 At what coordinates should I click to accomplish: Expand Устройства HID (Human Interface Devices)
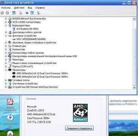pyautogui.click(x=6, y=87)
